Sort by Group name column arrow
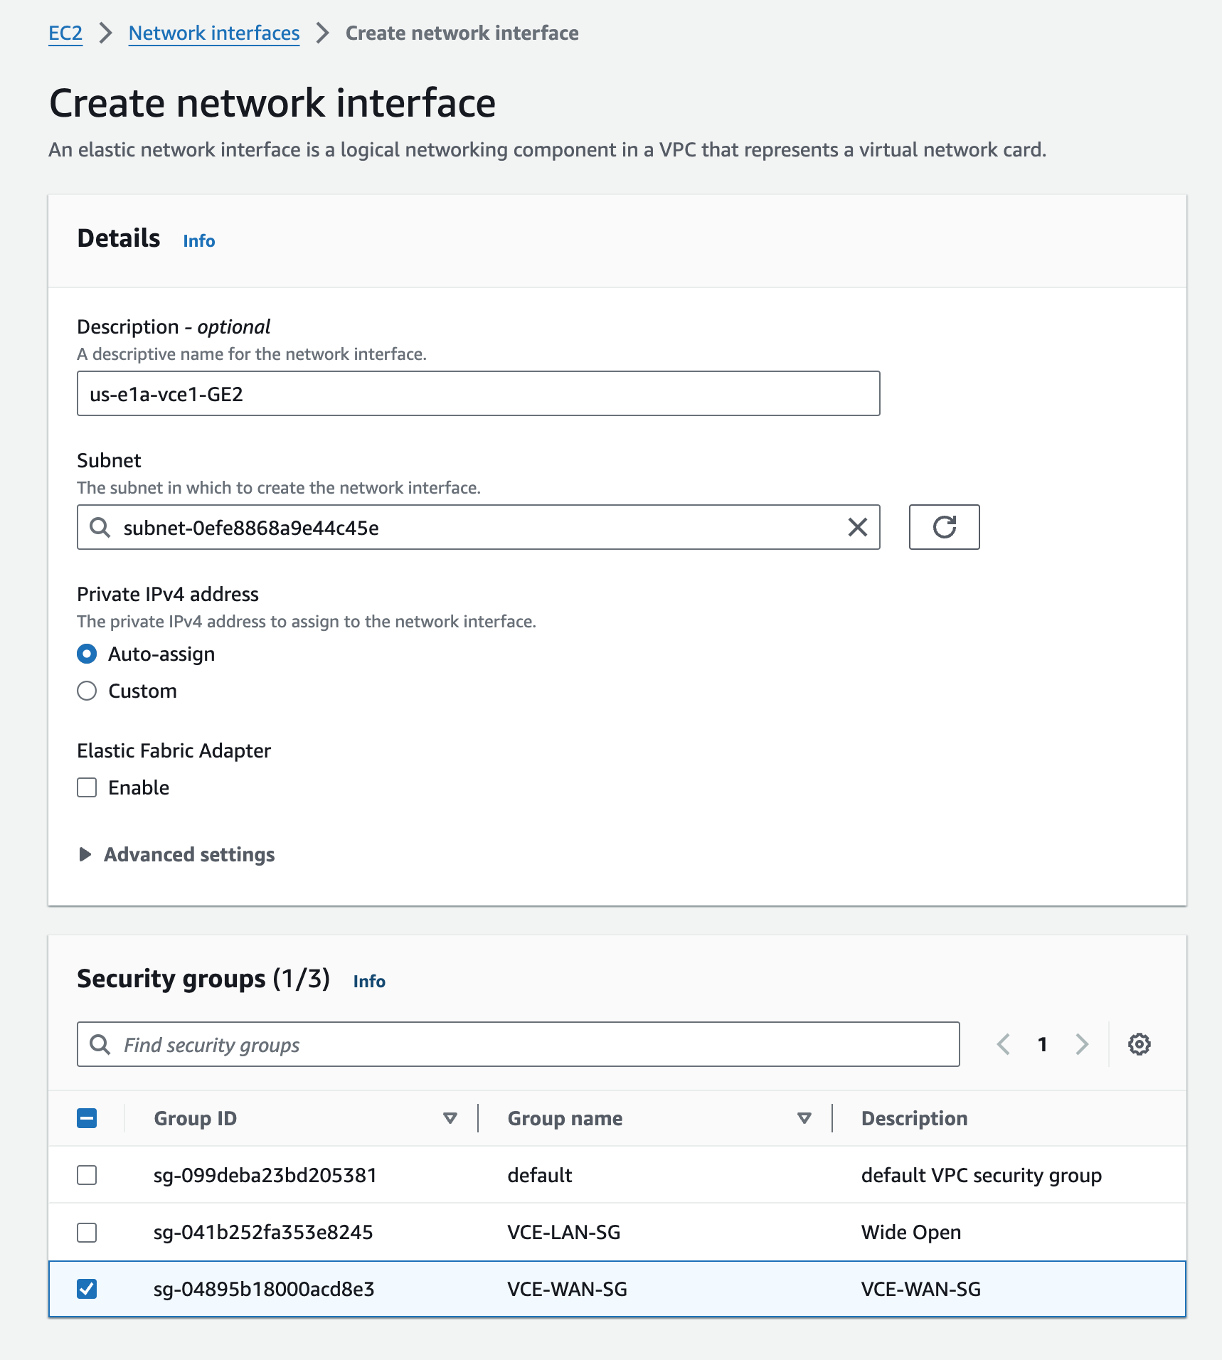Screen dimensions: 1222x1360 point(804,1118)
